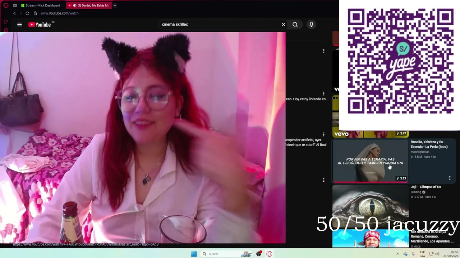Viewport: 460px width, 258px height.
Task: Play the Joji Glimpse of Us thumbnail
Action: 371,206
